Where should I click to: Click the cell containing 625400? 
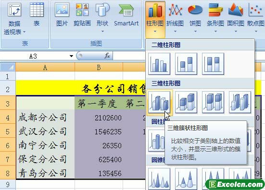99,159
